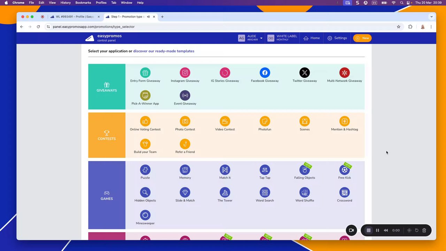
Task: Select the Free Kick game icon
Action: 345,169
